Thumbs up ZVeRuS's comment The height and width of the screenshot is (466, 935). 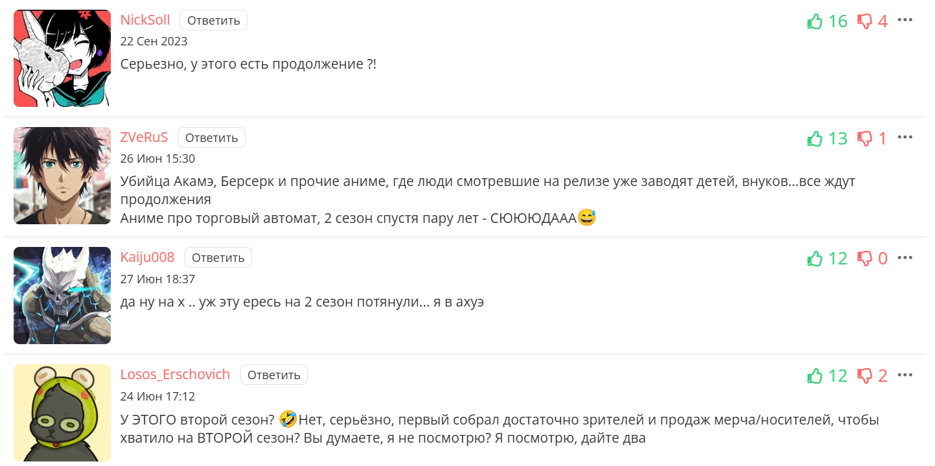point(814,139)
